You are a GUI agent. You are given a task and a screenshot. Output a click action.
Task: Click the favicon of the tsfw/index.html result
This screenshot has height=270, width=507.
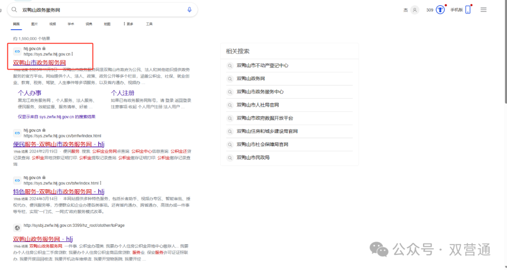tap(17, 180)
